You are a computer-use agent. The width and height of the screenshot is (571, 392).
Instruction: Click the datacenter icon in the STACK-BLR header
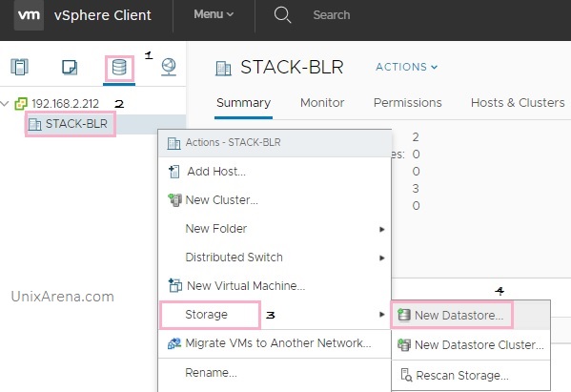[x=223, y=68]
